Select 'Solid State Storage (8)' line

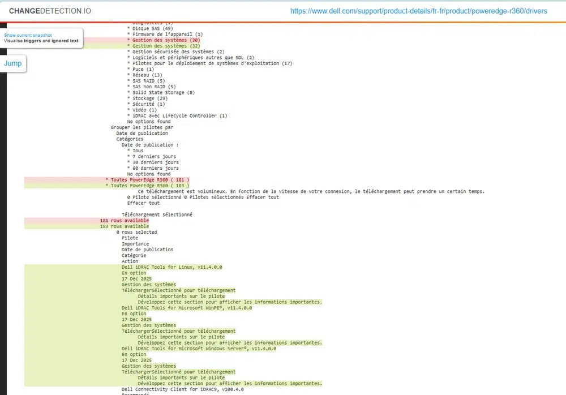pyautogui.click(x=161, y=92)
